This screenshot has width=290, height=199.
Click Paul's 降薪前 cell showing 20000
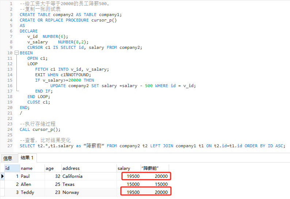pyautogui.click(x=154, y=176)
